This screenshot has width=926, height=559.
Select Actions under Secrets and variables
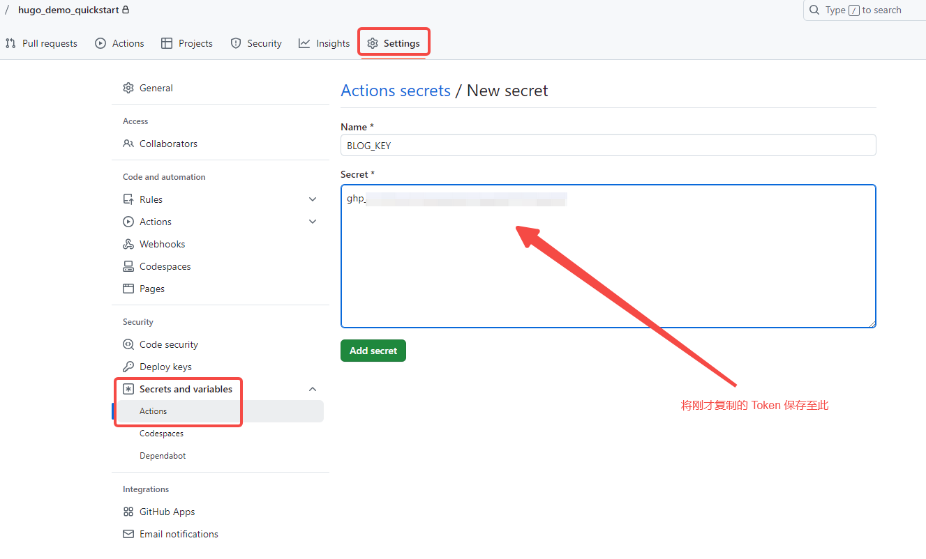[x=221, y=411]
